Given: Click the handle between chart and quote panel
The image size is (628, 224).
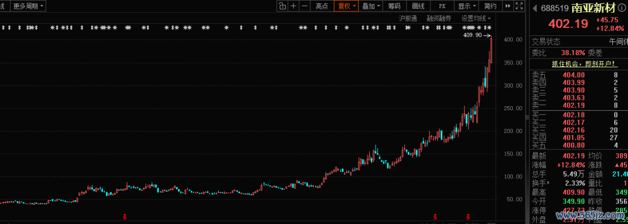Looking at the screenshot, I should pyautogui.click(x=527, y=117).
